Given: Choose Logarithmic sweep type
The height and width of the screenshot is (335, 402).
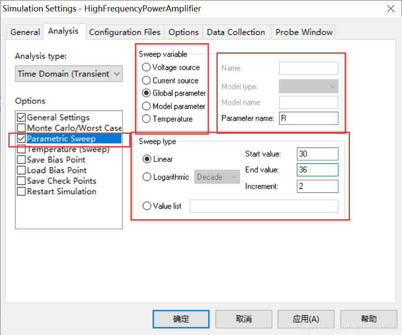Looking at the screenshot, I should pos(147,177).
